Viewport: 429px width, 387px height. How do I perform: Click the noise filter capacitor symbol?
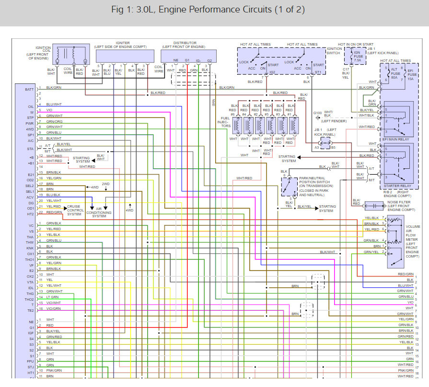(x=374, y=206)
